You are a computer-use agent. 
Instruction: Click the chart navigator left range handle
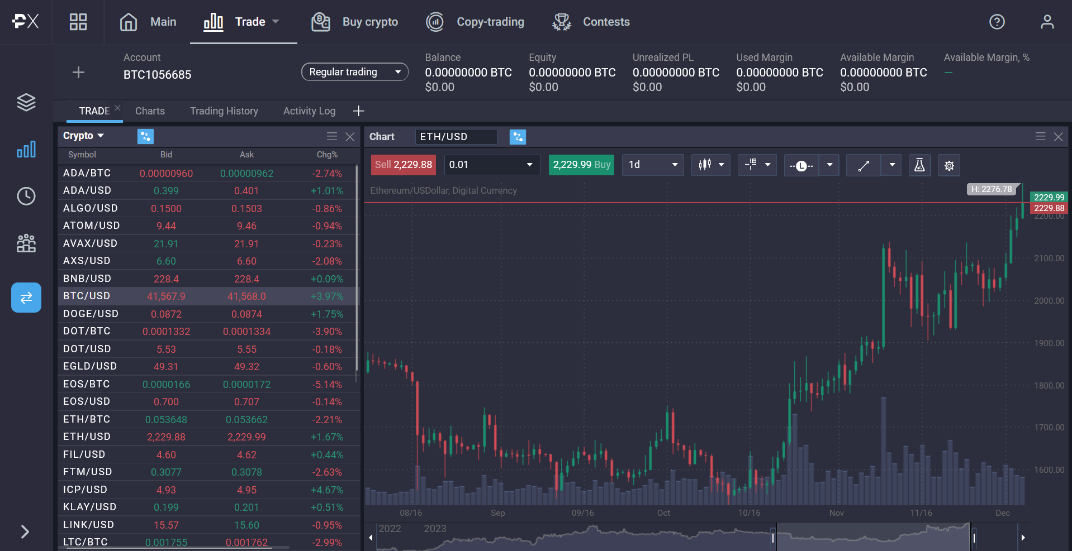pyautogui.click(x=774, y=538)
